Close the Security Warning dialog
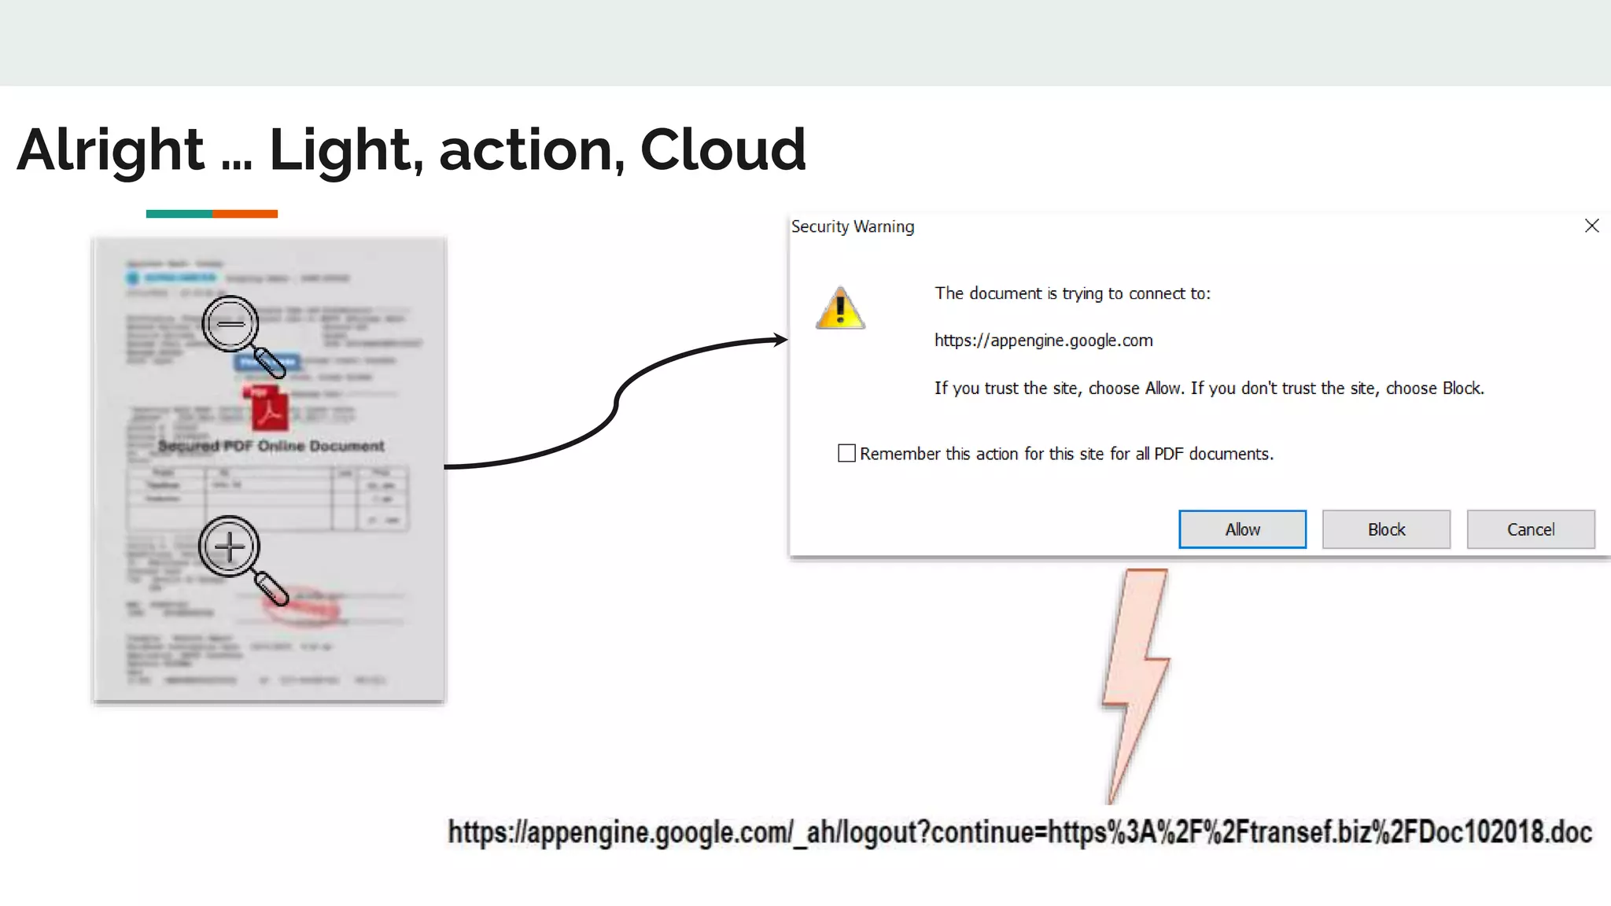Image resolution: width=1611 pixels, height=906 pixels. pyautogui.click(x=1591, y=226)
